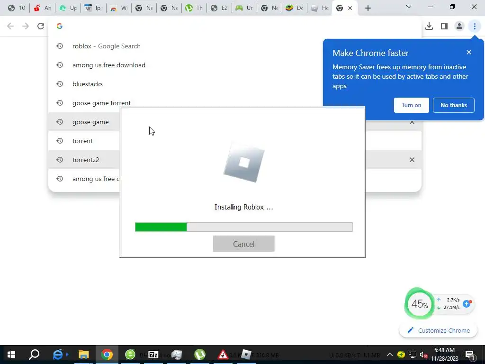Expand the hidden system tray icons
Viewport: 485px width, 364px height.
pos(390,355)
